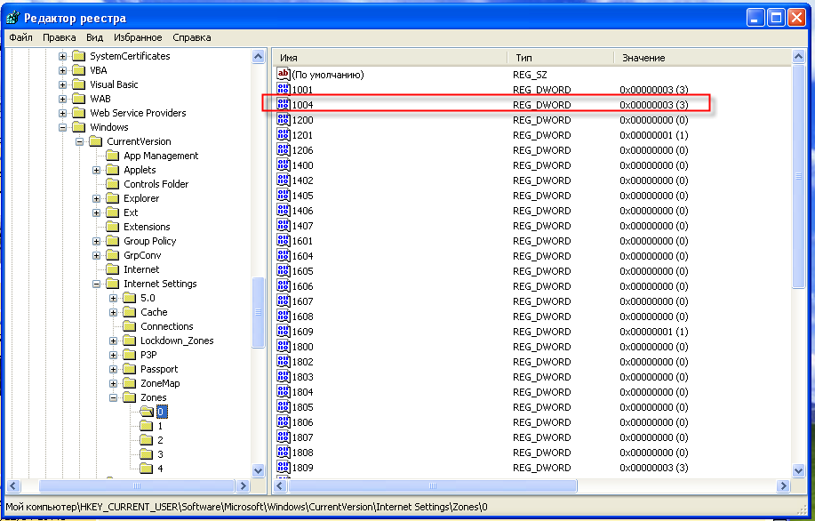Click the tree pane vertical scrollbar thumb

click(259, 312)
